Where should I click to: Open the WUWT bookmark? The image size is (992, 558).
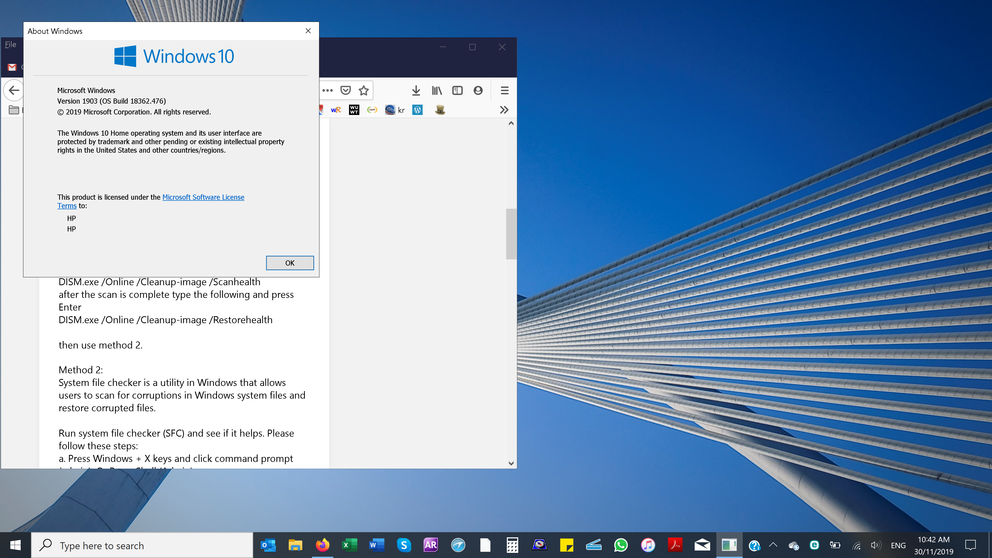click(x=354, y=110)
